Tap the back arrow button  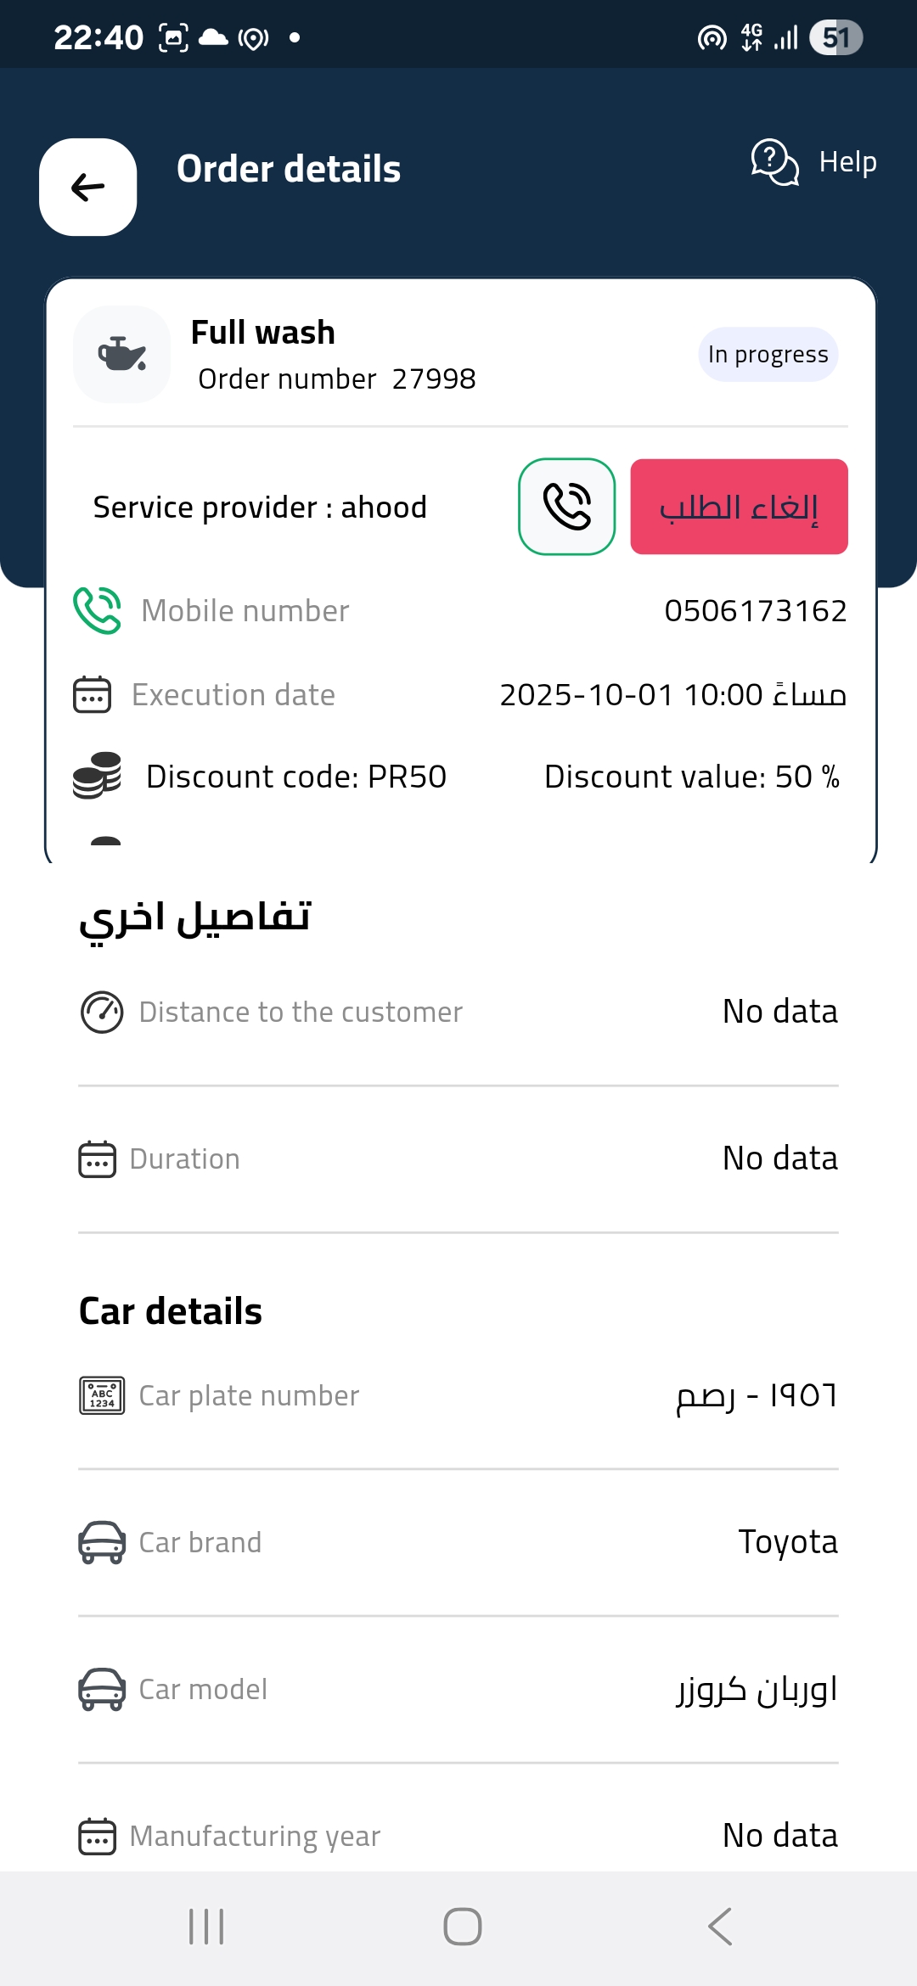coord(88,187)
